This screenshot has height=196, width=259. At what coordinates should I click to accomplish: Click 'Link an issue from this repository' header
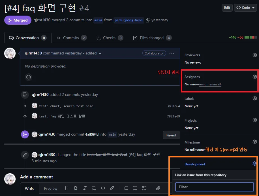[x=201, y=175]
